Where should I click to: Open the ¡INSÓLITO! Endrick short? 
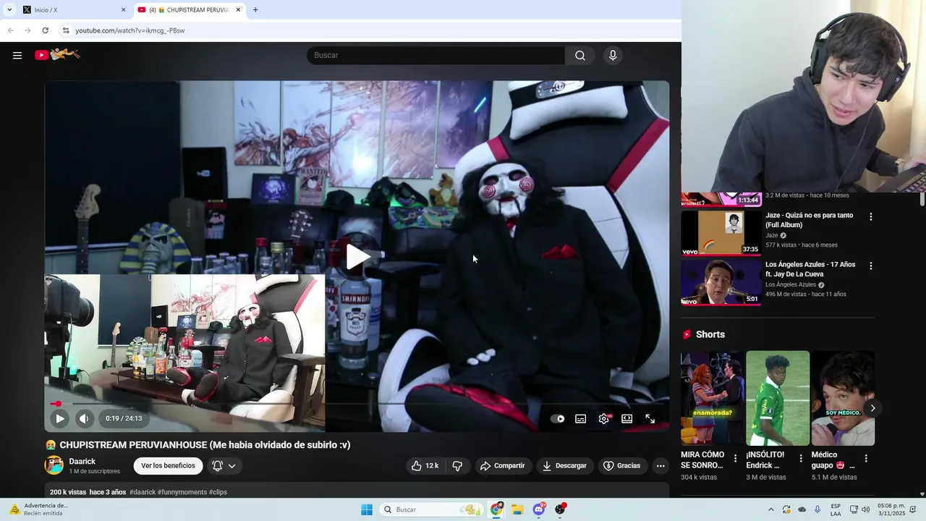tap(778, 398)
